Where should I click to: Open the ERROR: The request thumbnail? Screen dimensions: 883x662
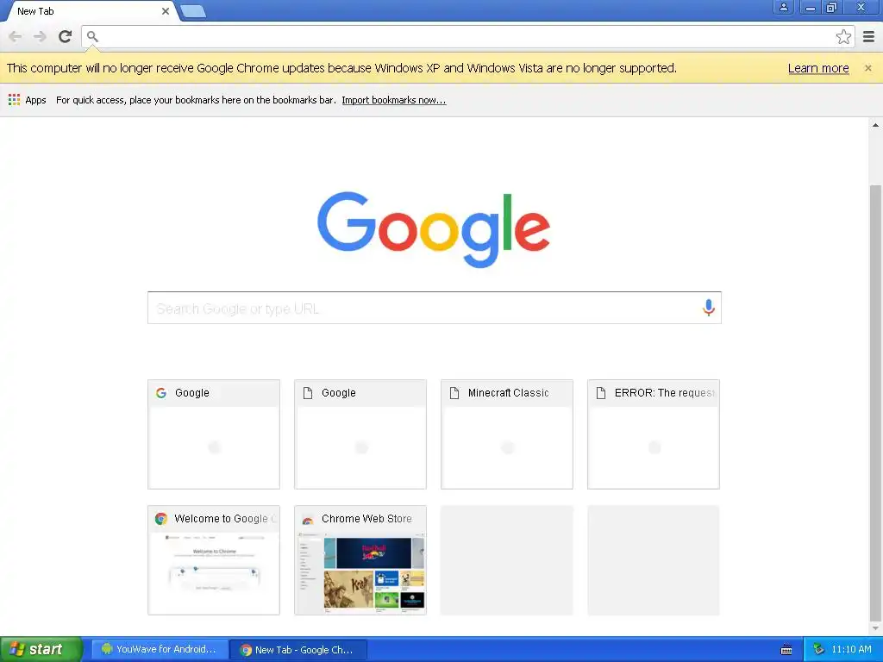[x=654, y=434]
